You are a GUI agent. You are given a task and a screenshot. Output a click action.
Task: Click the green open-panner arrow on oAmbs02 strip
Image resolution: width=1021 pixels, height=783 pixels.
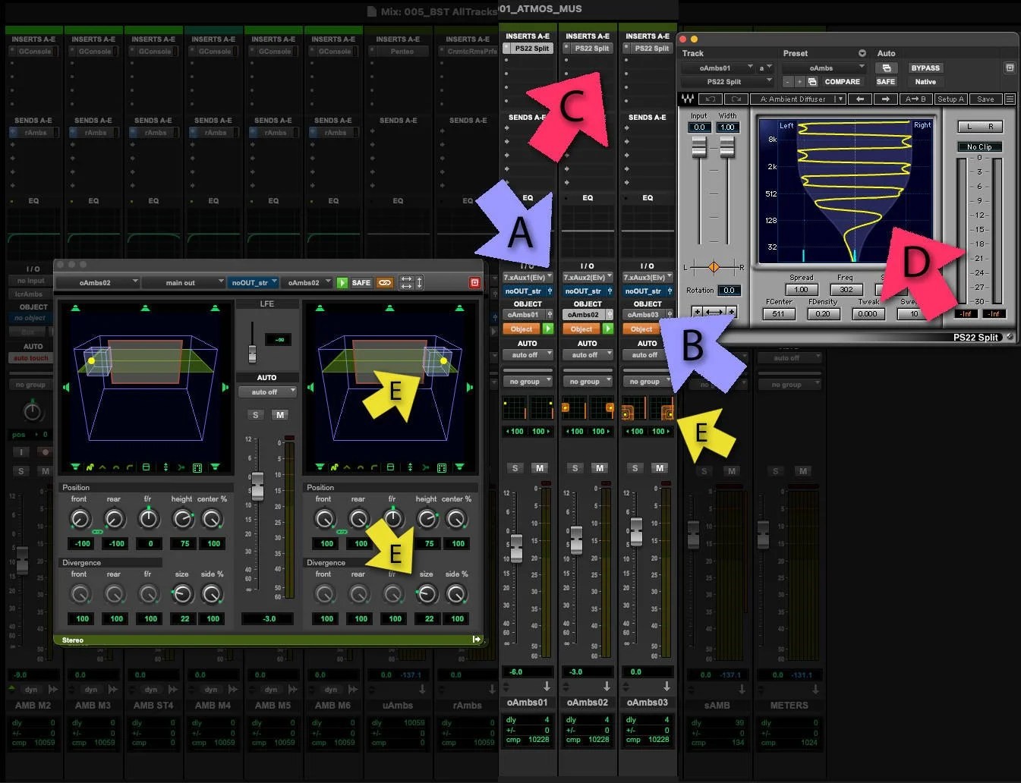pyautogui.click(x=608, y=329)
